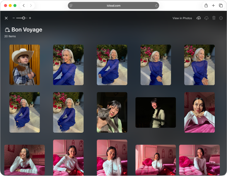Open photo of woman resting chin on hands
The image size is (227, 176).
point(199,112)
